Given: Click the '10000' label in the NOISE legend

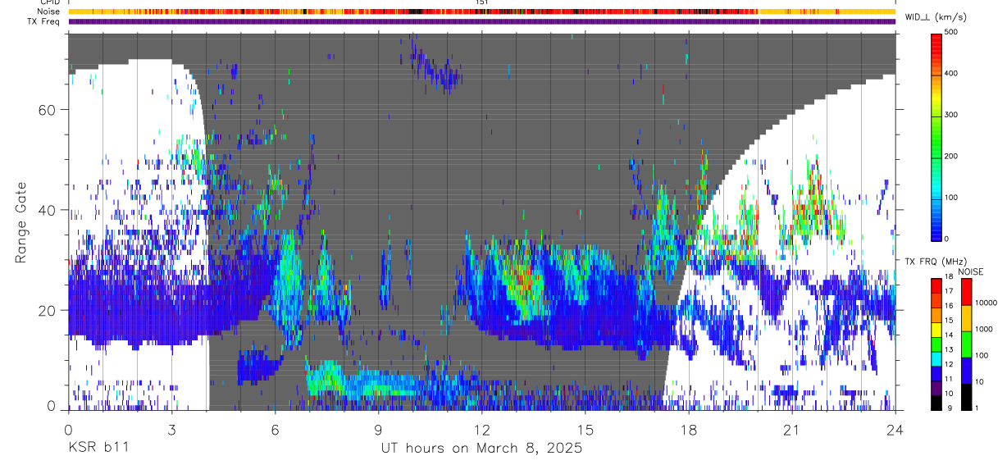Looking at the screenshot, I should pyautogui.click(x=986, y=303).
